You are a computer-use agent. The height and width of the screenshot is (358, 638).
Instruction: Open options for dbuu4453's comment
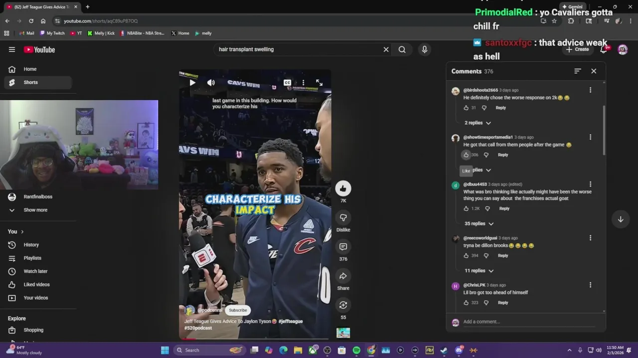coord(590,184)
